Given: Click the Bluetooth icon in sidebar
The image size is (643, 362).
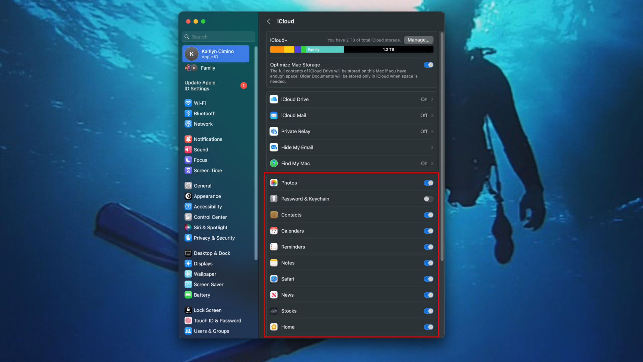Looking at the screenshot, I should coord(188,114).
